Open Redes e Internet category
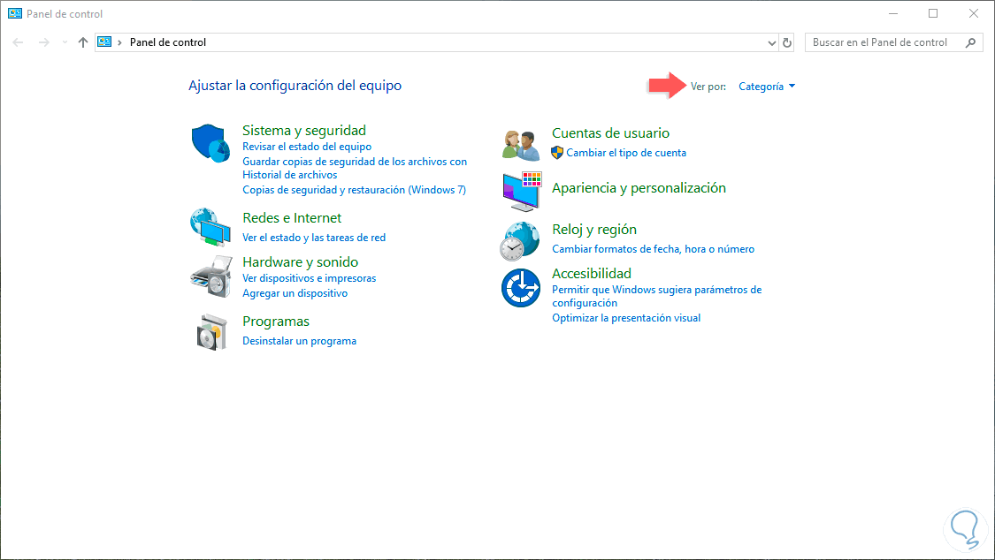 pos(292,218)
